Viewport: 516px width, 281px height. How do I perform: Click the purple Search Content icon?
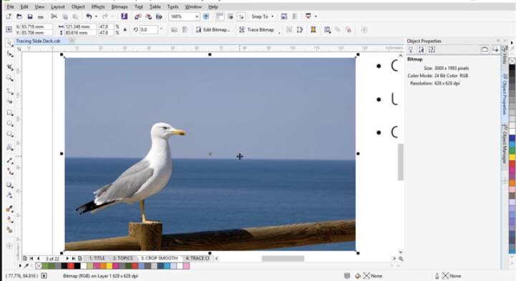124,16
